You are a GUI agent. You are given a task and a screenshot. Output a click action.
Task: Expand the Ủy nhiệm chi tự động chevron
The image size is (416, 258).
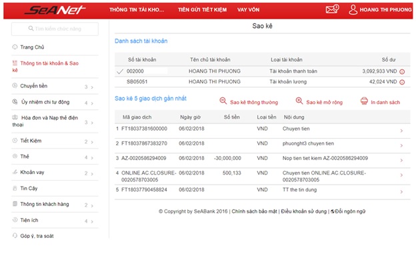pos(92,103)
